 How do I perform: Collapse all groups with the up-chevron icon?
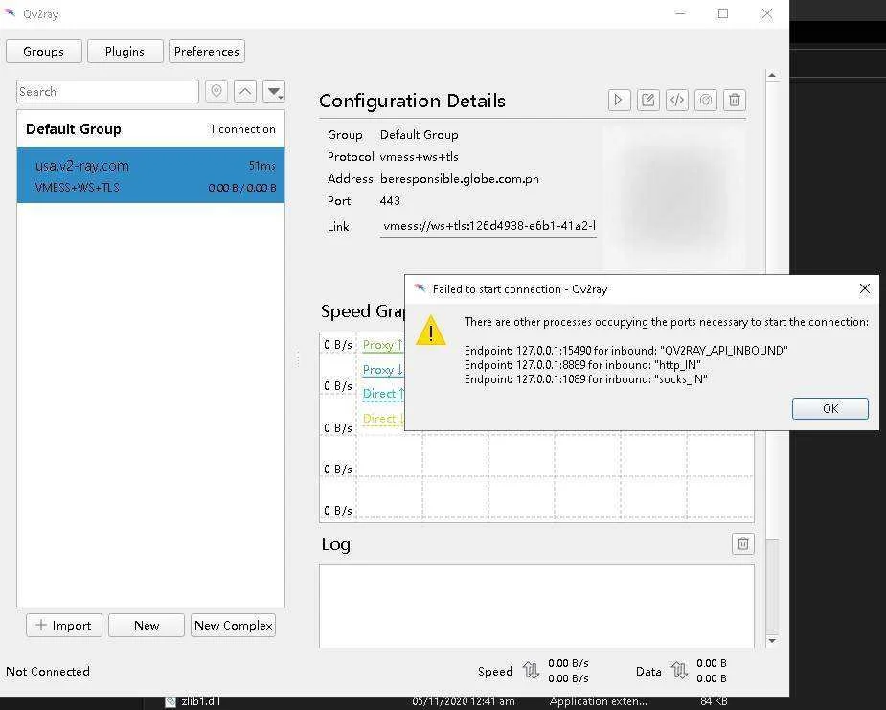pyautogui.click(x=245, y=92)
